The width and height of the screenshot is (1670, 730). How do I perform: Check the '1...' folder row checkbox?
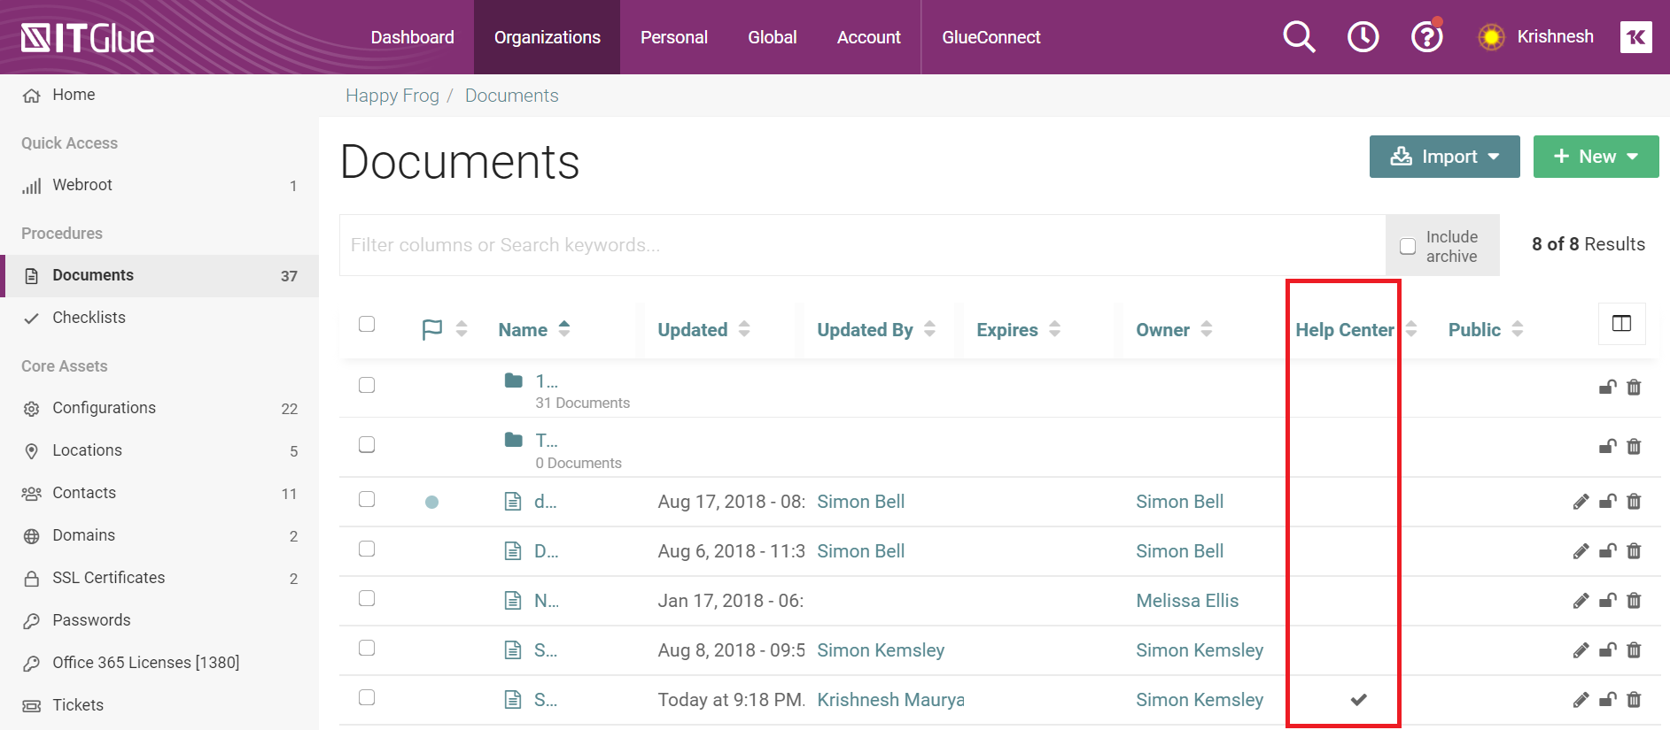tap(367, 385)
